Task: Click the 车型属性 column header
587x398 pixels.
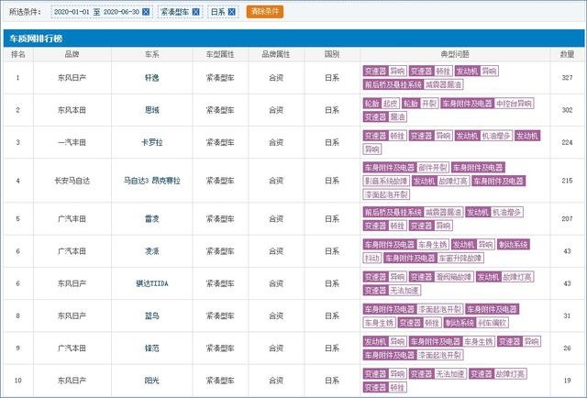Action: [220, 54]
